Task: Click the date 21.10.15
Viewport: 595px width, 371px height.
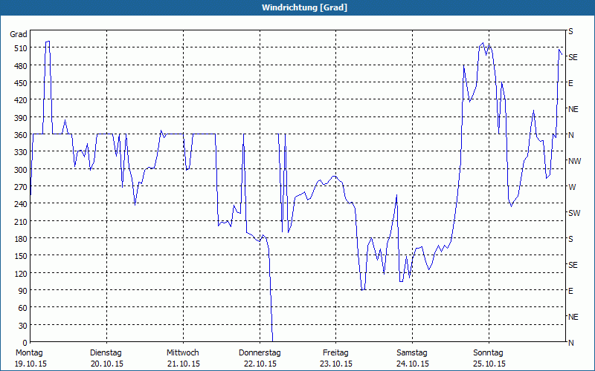Action: coord(183,364)
